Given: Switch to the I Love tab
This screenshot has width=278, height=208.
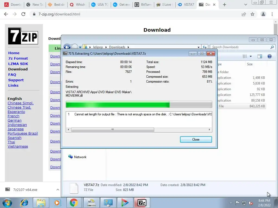Looking at the screenshot, I should pyautogui.click(x=165, y=5).
